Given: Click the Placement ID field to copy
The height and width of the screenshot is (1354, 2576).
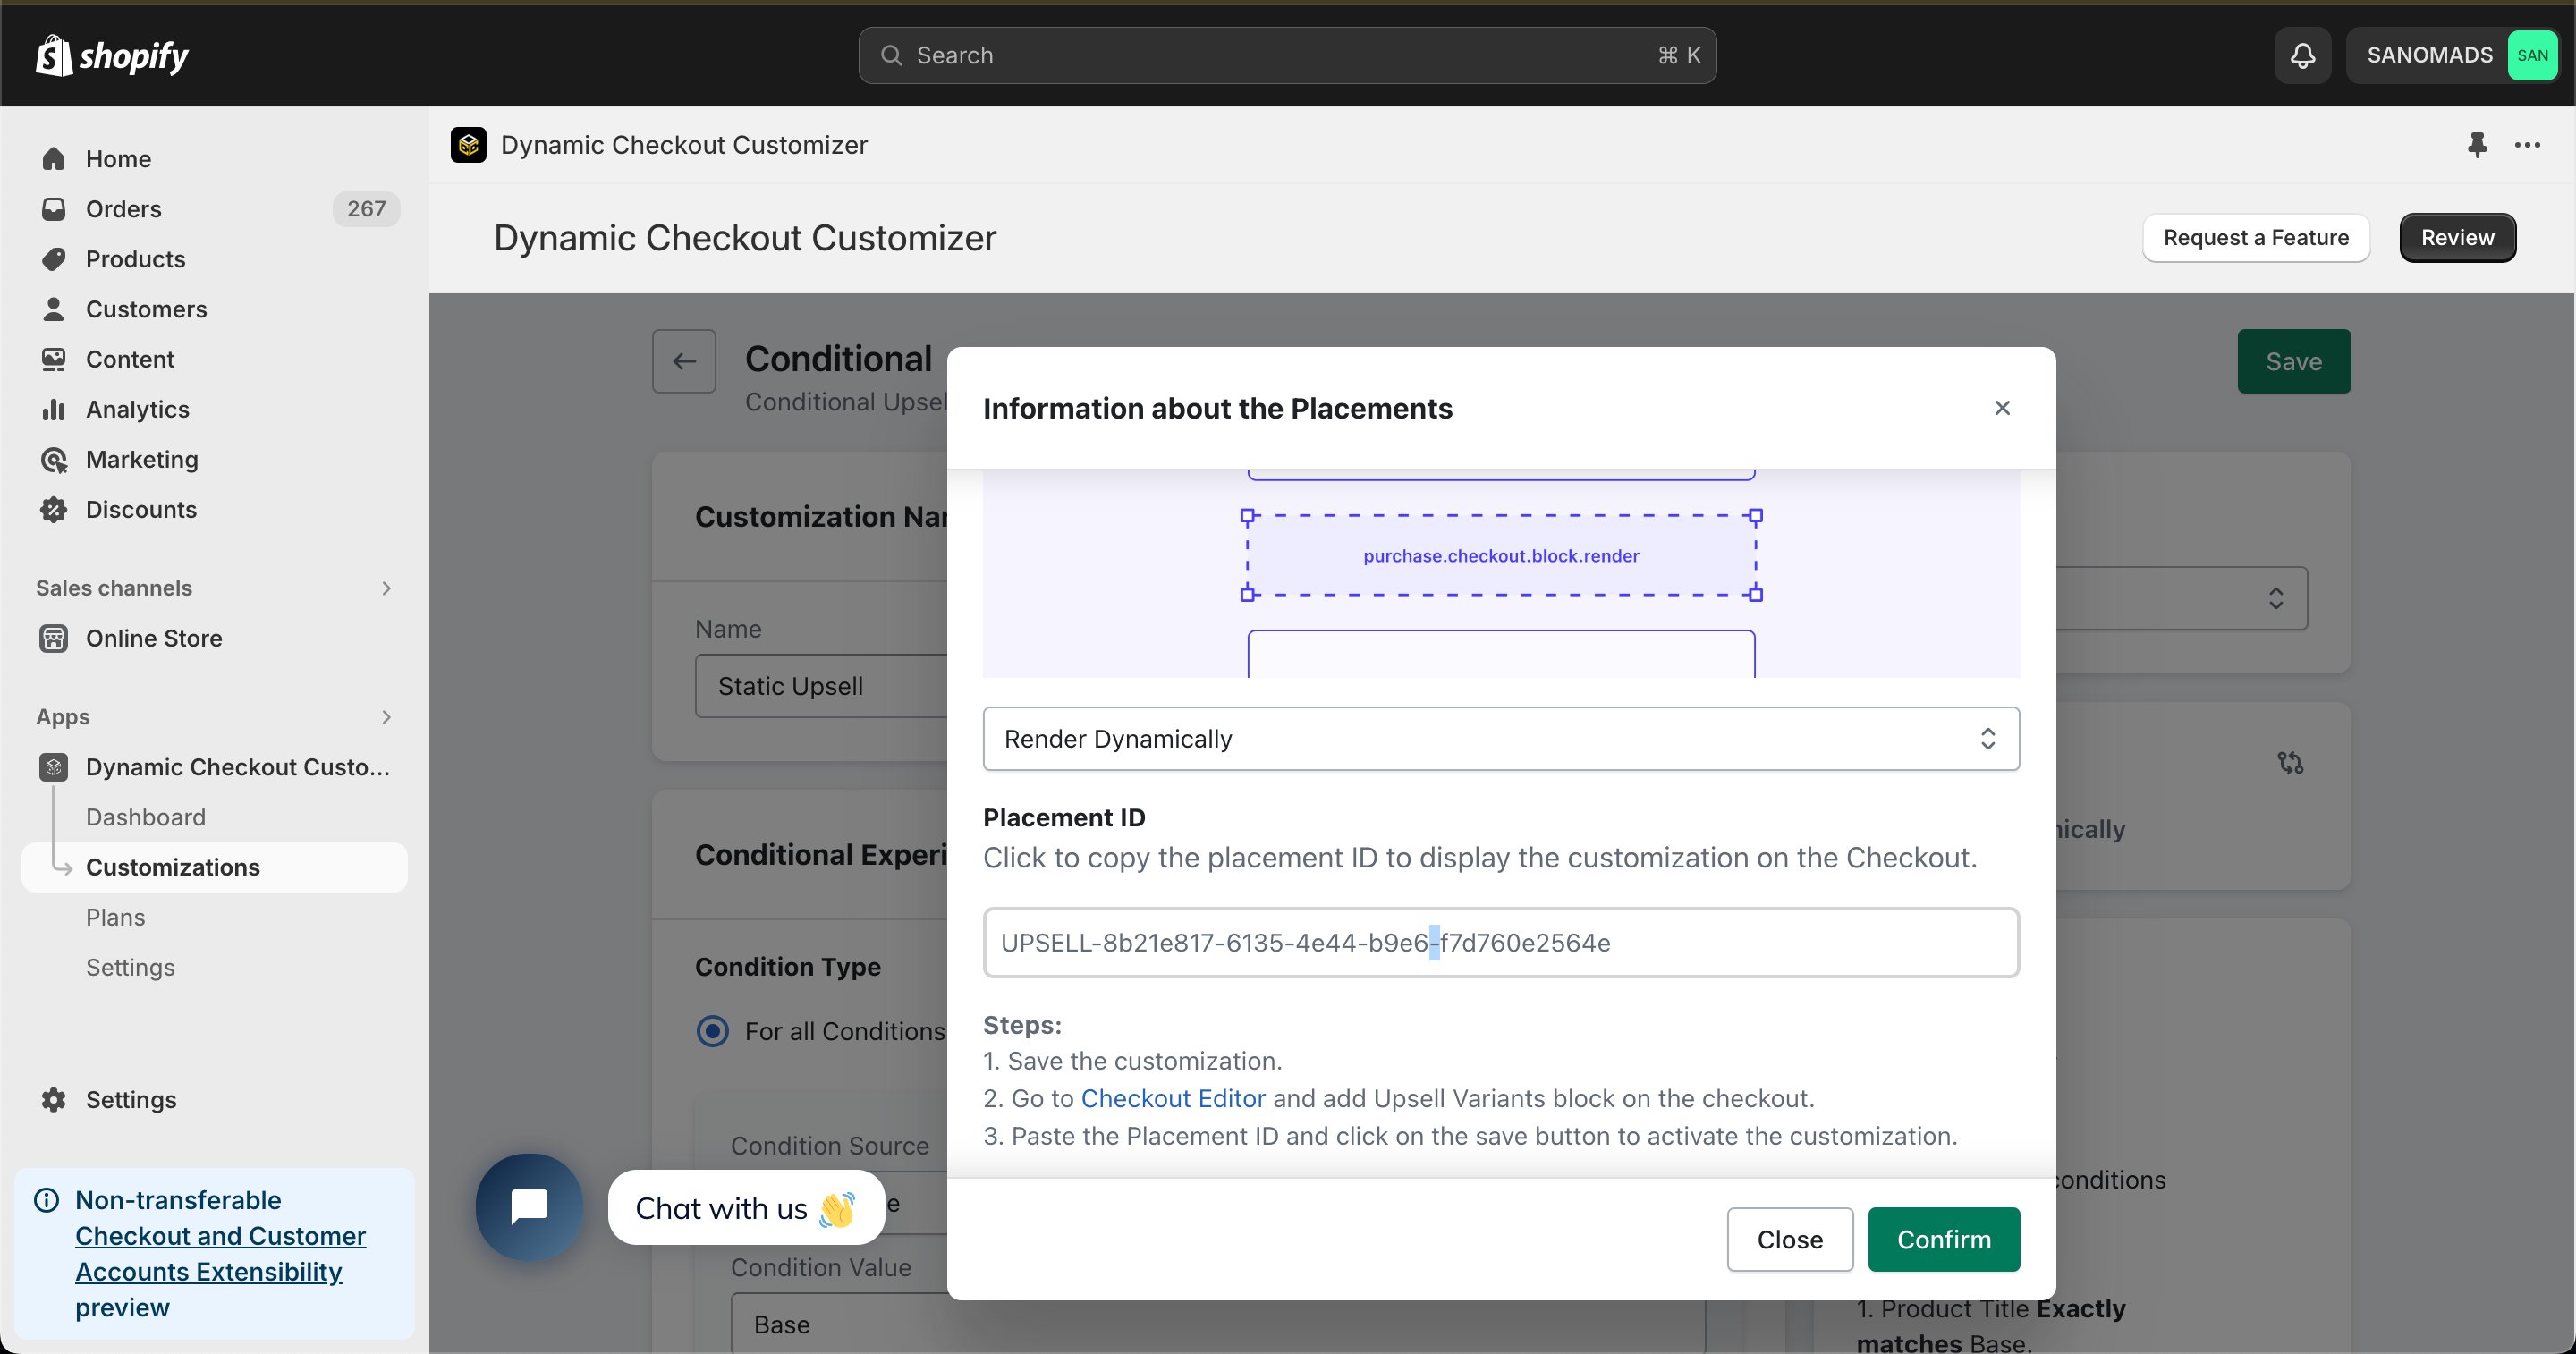Looking at the screenshot, I should pos(1501,942).
